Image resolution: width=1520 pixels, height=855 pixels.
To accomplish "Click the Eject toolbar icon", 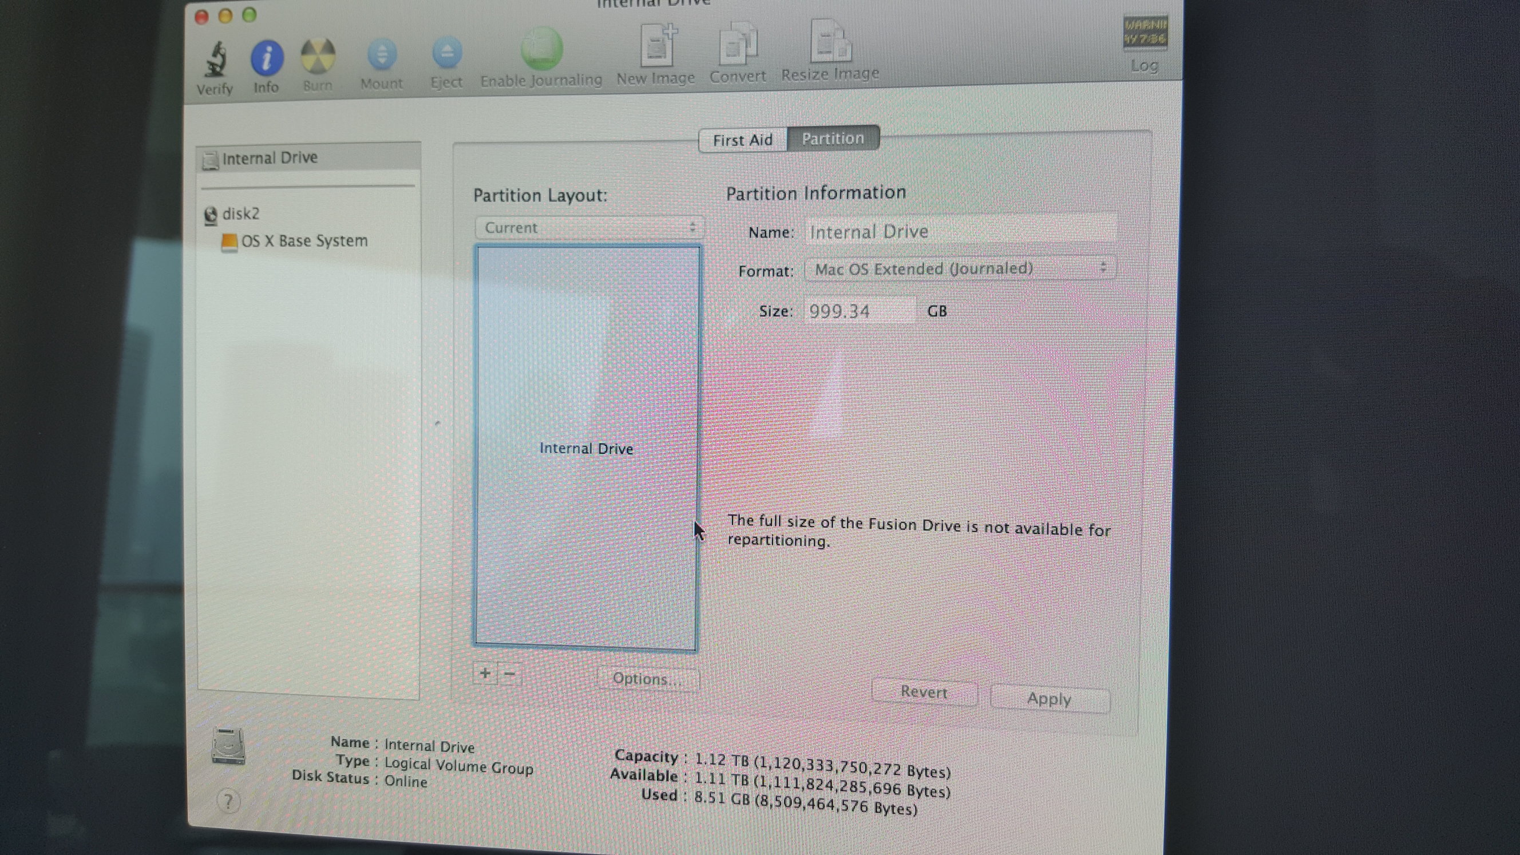I will click(447, 53).
